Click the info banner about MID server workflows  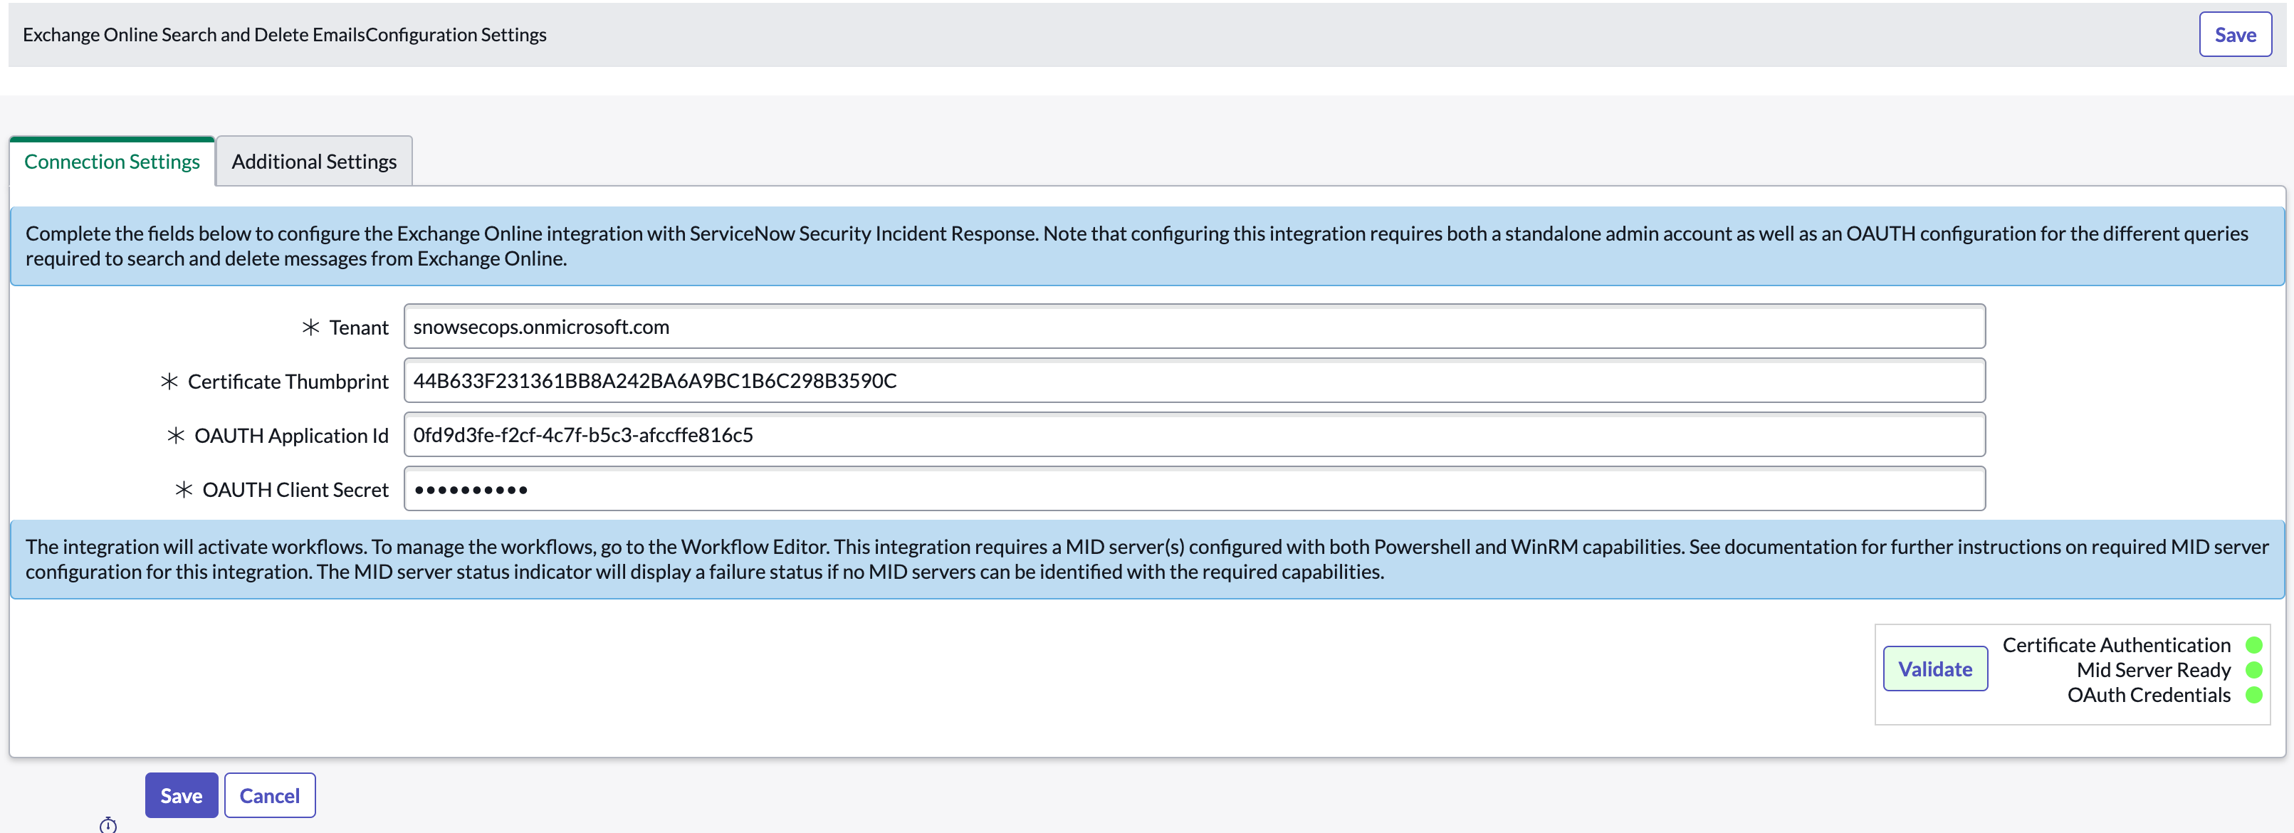point(1147,560)
